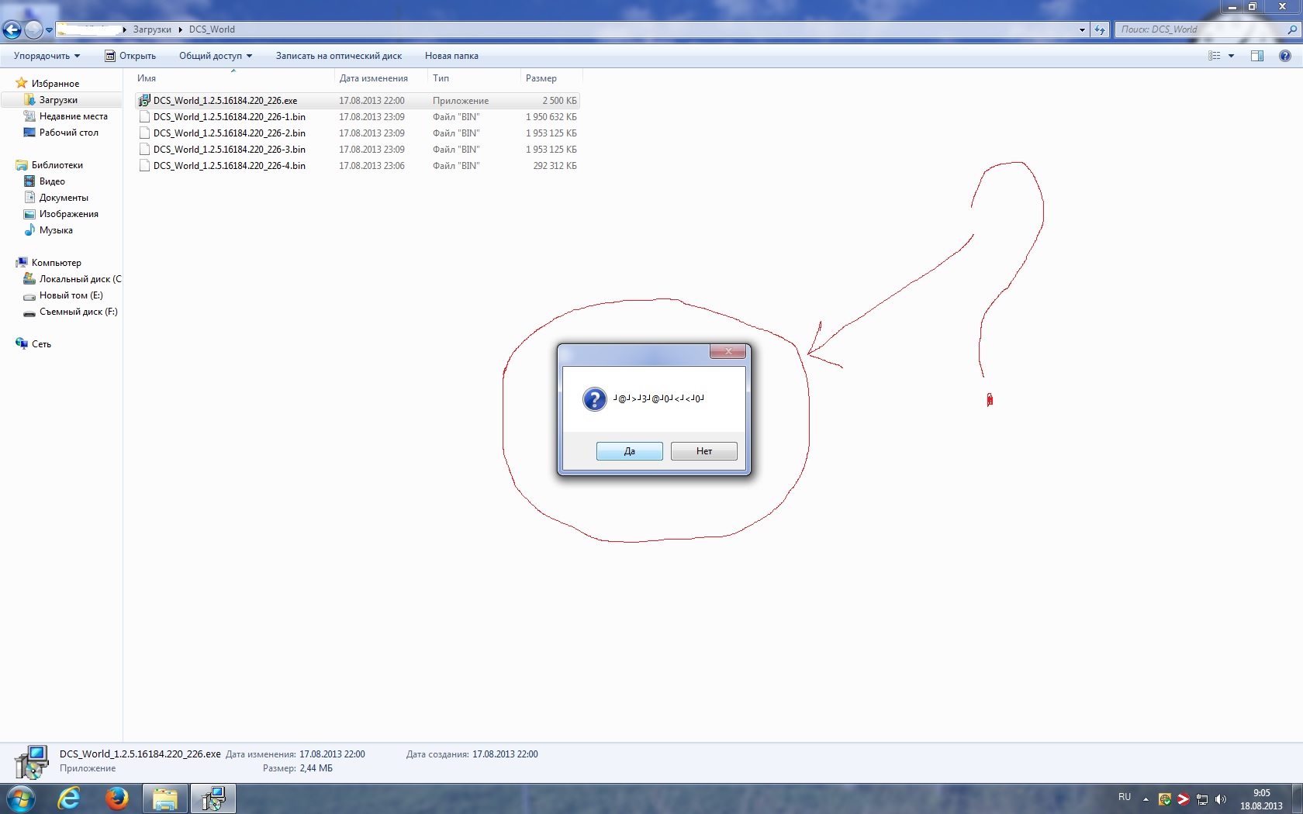The image size is (1303, 814).
Task: Click the Help question mark icon
Action: tap(1285, 56)
